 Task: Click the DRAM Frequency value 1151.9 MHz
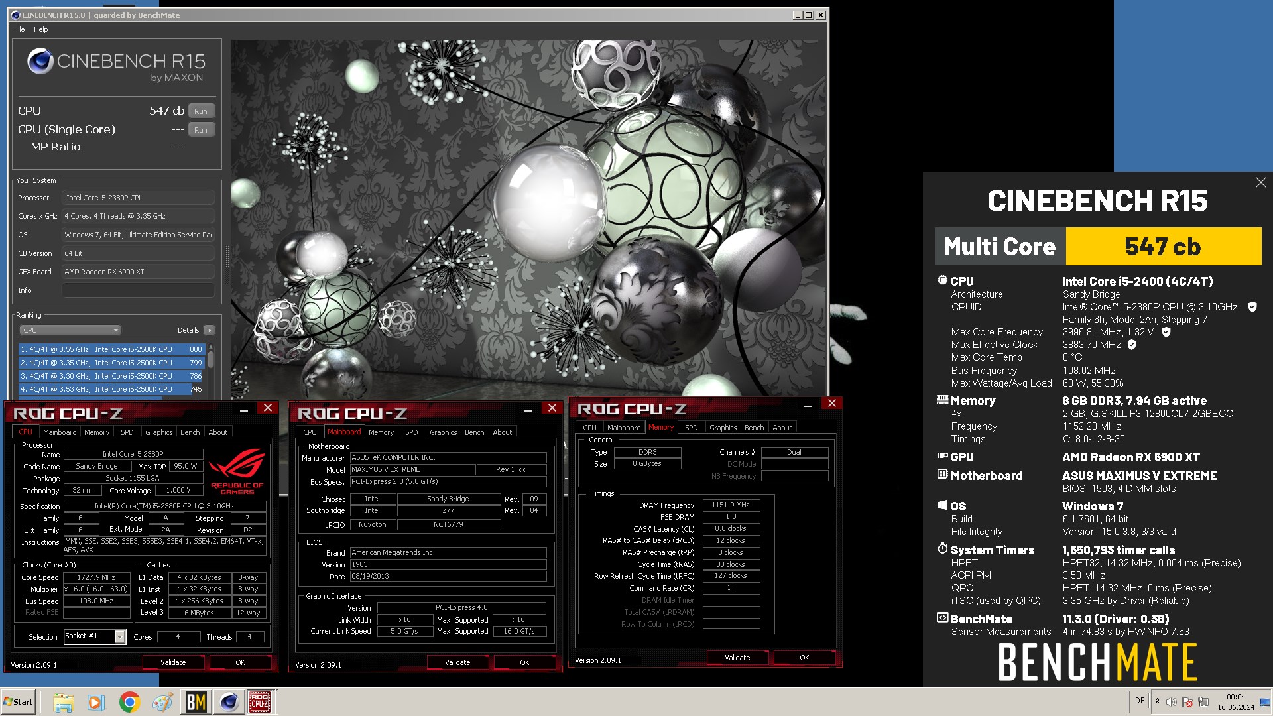pos(731,505)
